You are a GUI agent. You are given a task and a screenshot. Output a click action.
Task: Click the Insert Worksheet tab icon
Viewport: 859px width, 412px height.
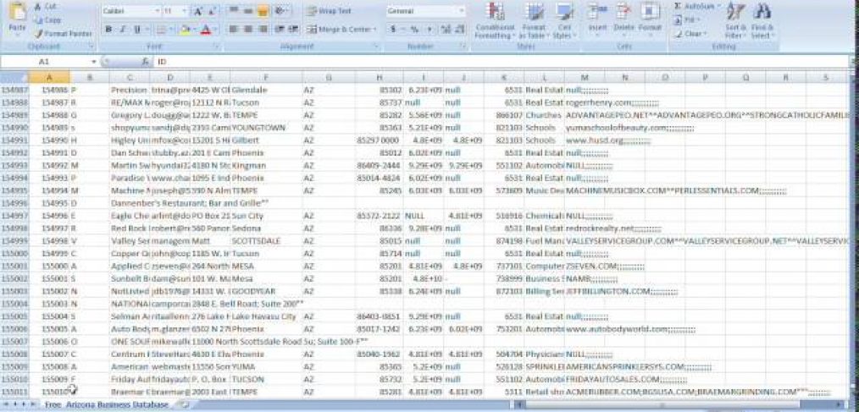click(x=184, y=404)
